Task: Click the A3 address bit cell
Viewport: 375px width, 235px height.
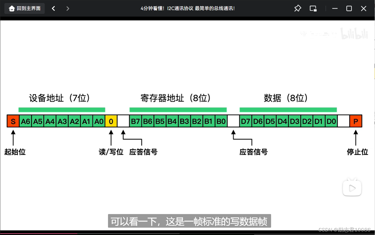Action: tap(62, 121)
